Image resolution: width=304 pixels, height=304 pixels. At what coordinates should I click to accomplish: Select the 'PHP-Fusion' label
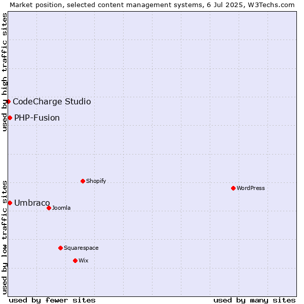click(37, 118)
